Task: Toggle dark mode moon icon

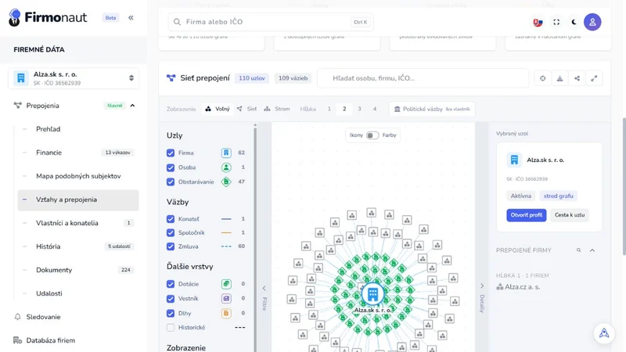Action: pos(574,22)
